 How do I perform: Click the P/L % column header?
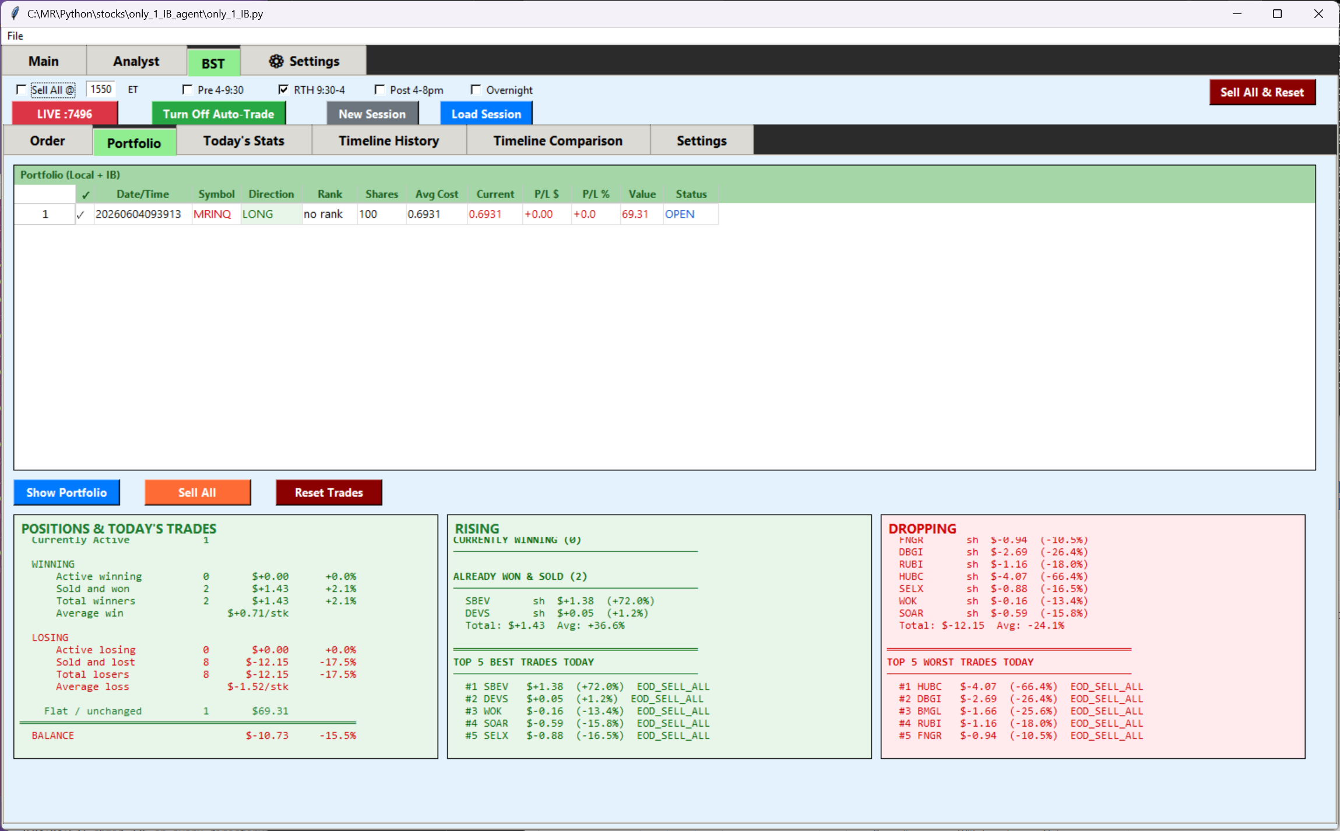click(596, 194)
